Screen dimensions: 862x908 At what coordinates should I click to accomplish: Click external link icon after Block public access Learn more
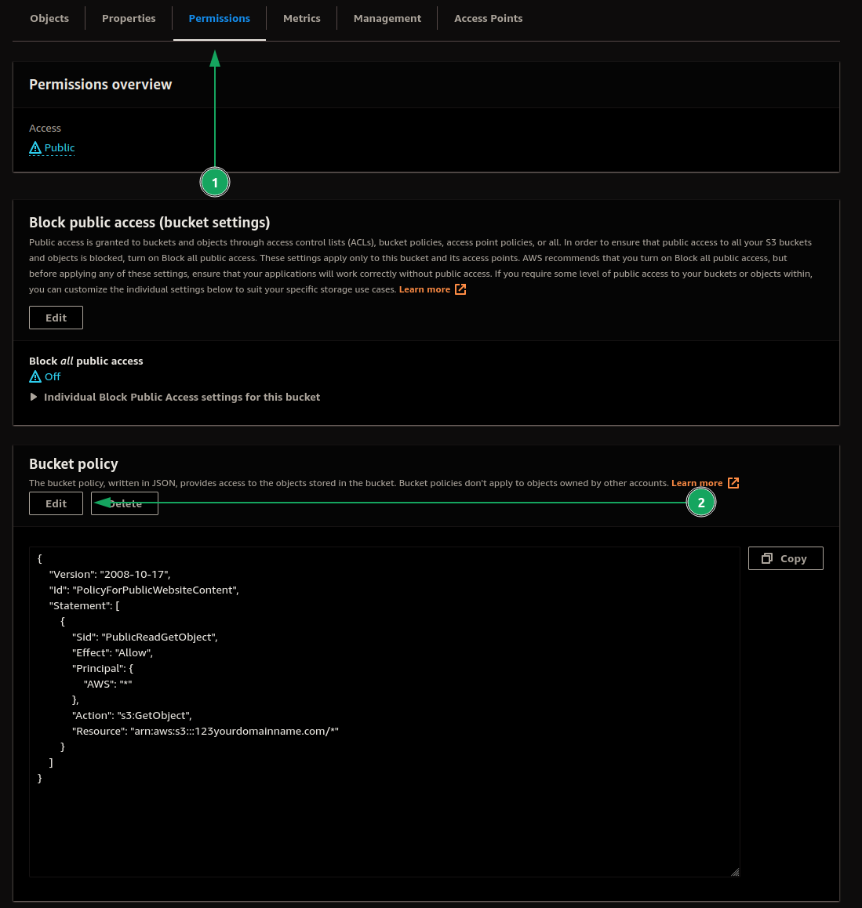(x=460, y=289)
